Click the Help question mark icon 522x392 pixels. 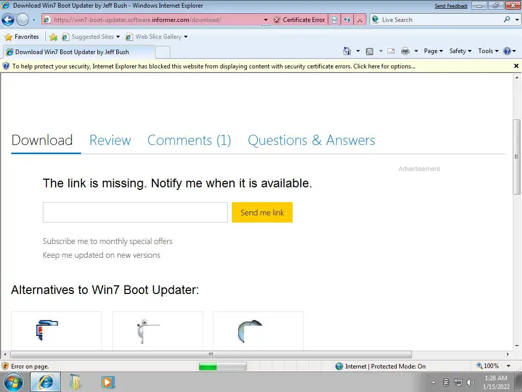click(x=507, y=51)
